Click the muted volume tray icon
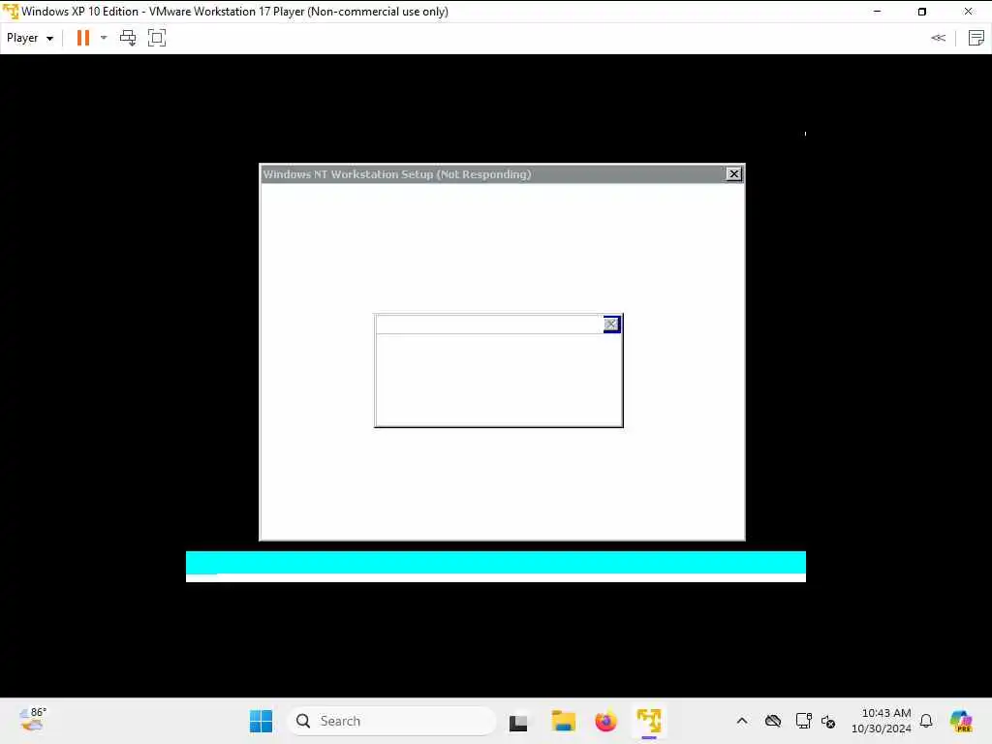Viewport: 992px width, 744px height. (x=828, y=721)
